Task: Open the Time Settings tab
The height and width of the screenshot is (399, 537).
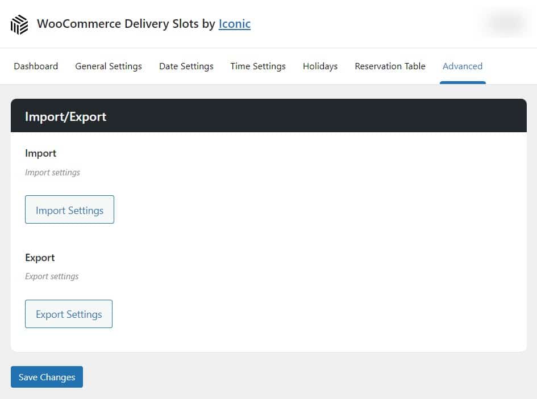Action: pyautogui.click(x=257, y=66)
